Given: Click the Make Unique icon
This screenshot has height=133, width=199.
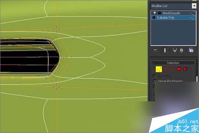Looking at the screenshot, I should (175, 50).
